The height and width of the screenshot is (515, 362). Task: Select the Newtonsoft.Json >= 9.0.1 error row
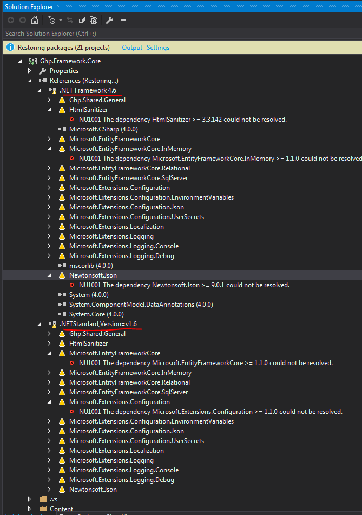pyautogui.click(x=184, y=285)
